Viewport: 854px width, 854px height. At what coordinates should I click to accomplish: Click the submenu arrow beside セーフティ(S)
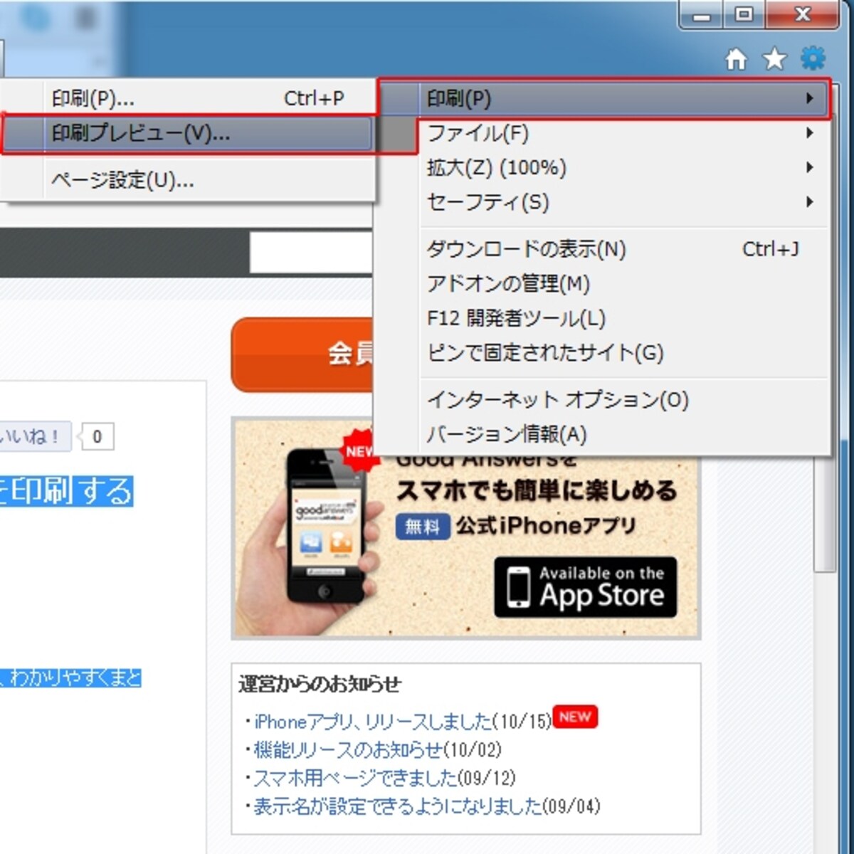[810, 202]
